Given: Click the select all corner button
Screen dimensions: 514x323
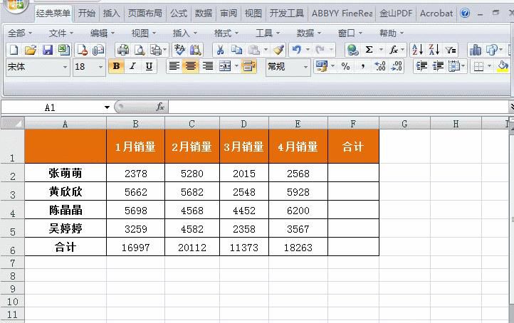Looking at the screenshot, I should point(13,124).
